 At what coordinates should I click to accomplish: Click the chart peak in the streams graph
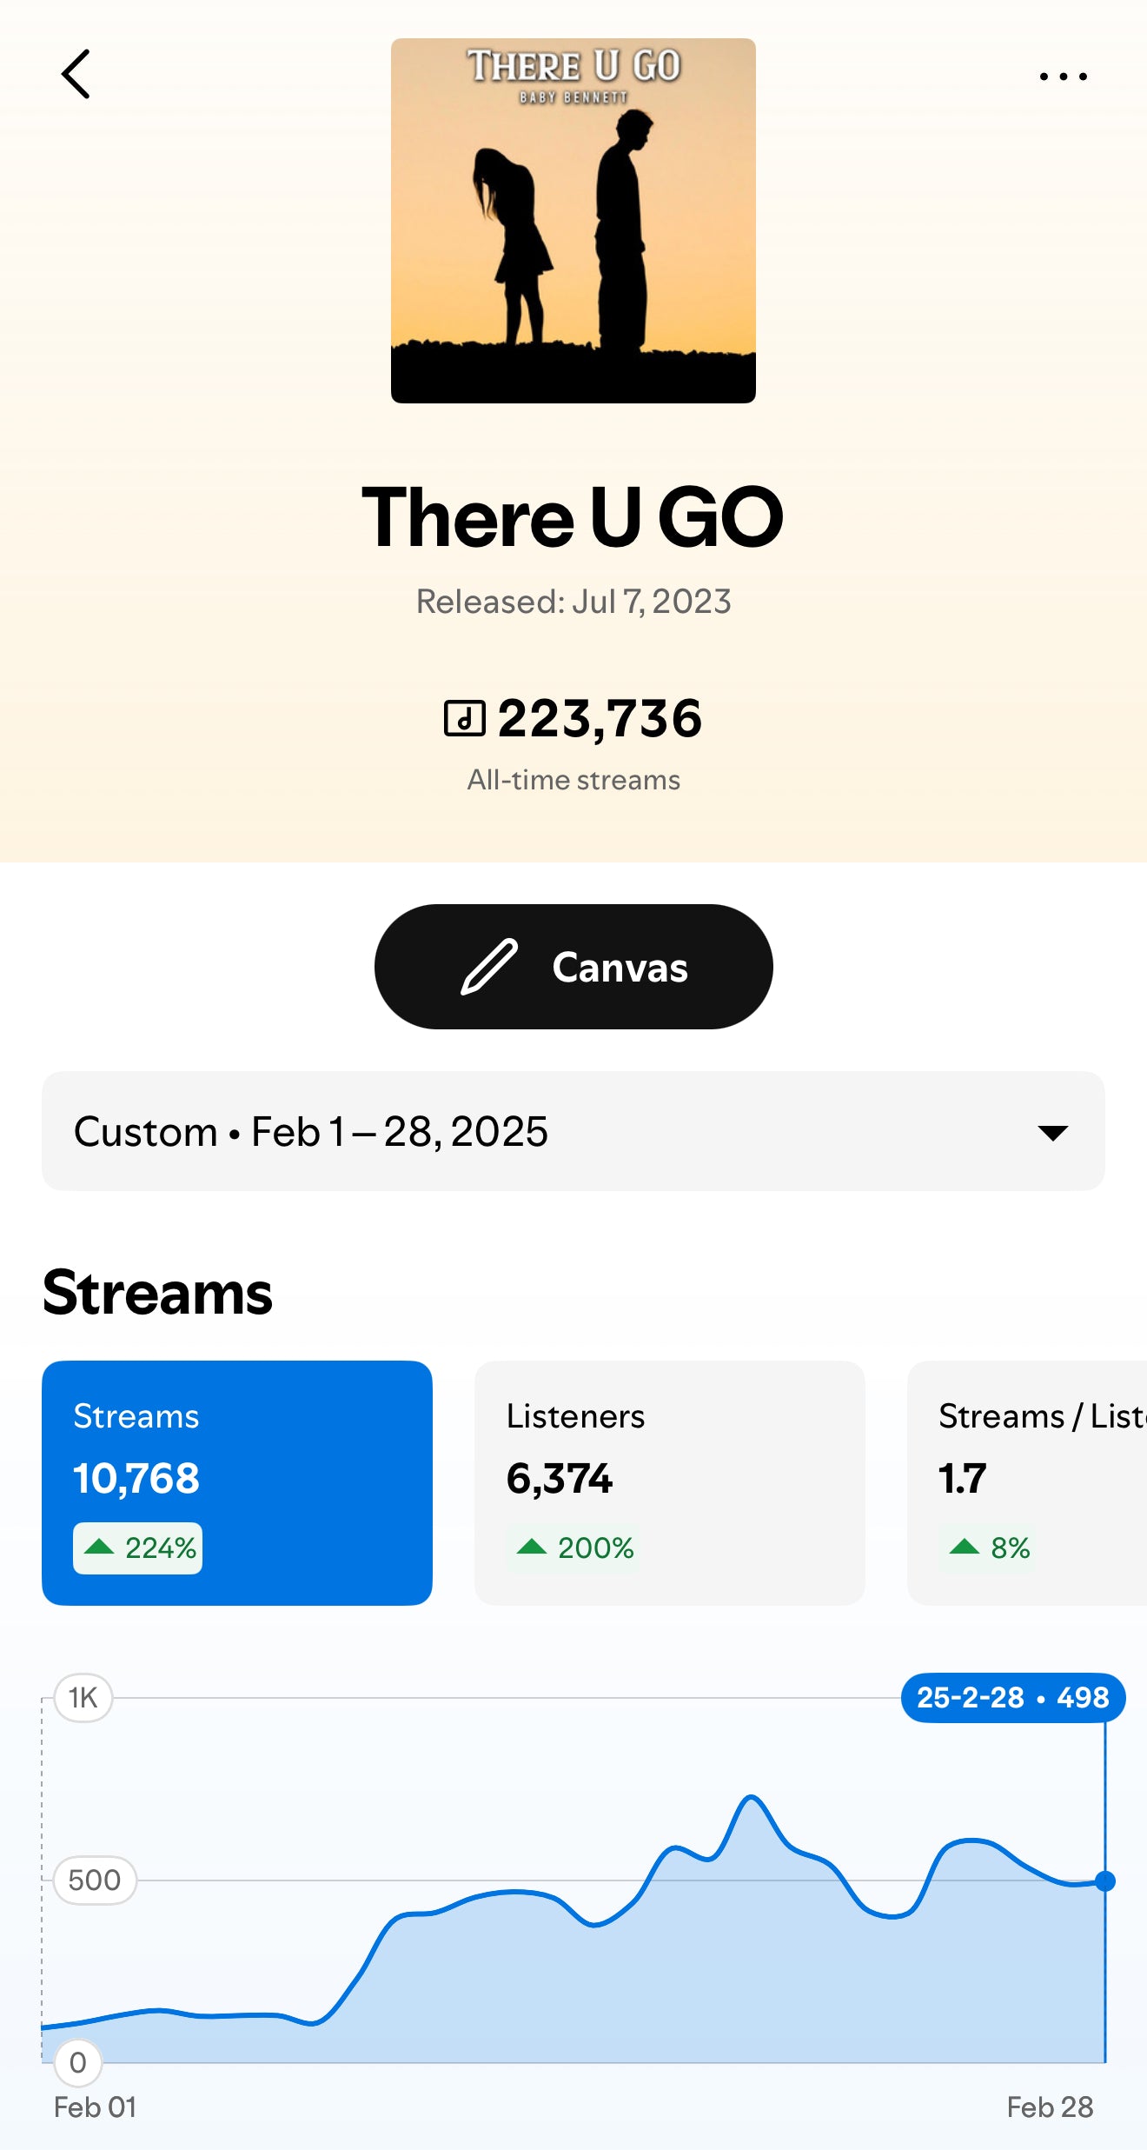tap(751, 1798)
